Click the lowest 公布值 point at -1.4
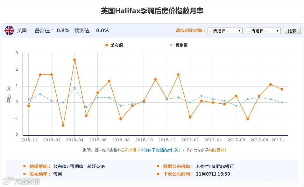The width and height of the screenshot is (304, 187). [63, 126]
